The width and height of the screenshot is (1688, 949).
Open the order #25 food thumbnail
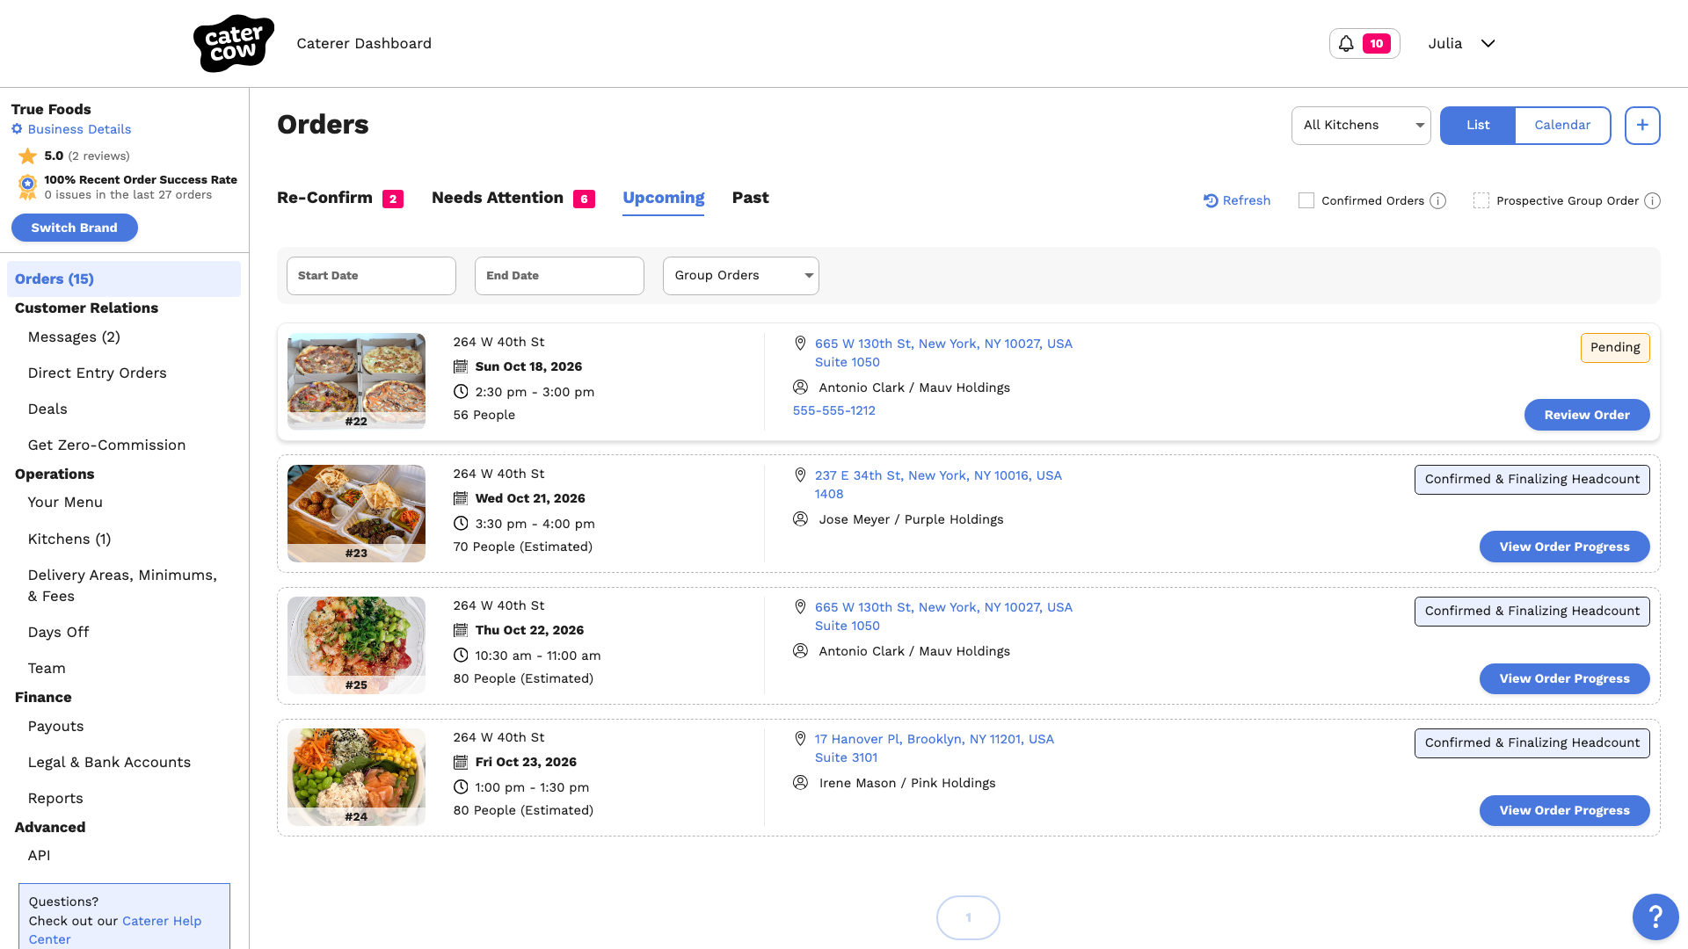pyautogui.click(x=356, y=645)
